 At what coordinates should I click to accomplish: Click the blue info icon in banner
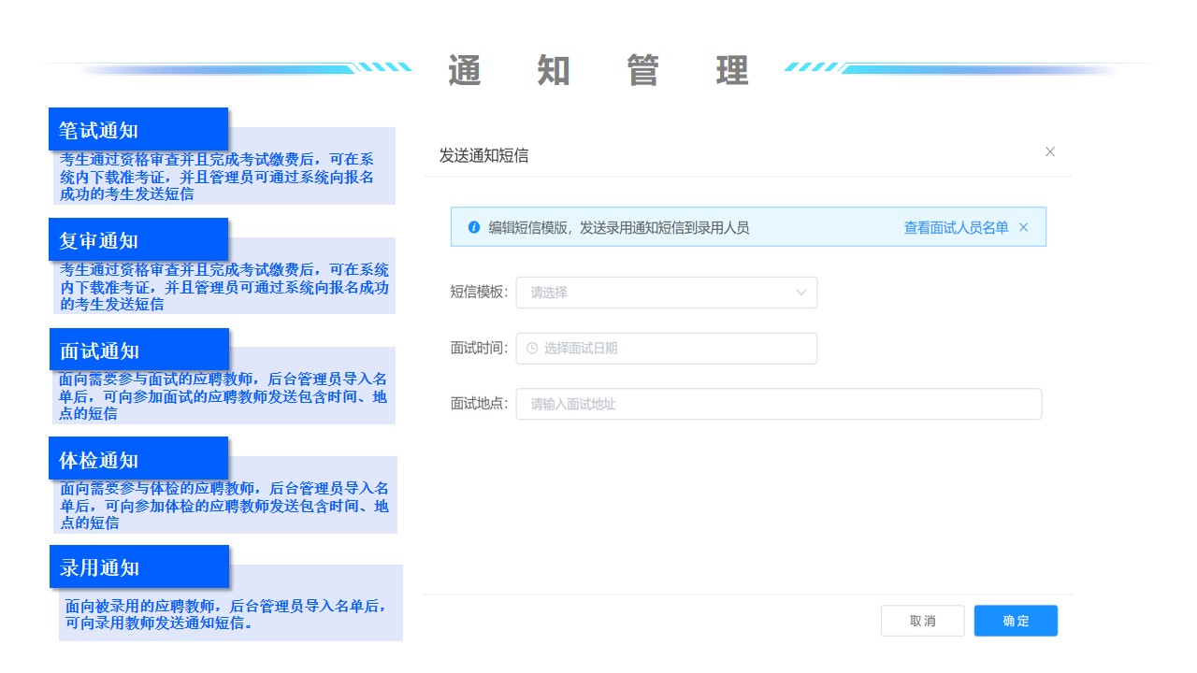click(x=474, y=227)
